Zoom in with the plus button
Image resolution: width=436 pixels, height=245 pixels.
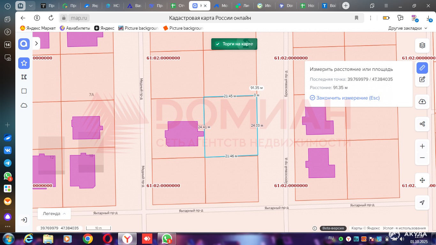click(422, 146)
